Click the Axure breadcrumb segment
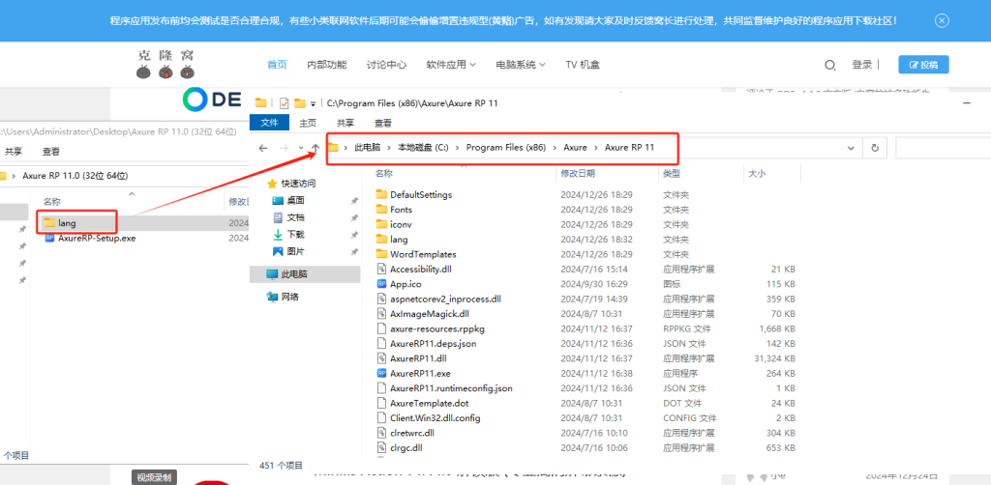This screenshot has height=485, width=991. tap(575, 148)
